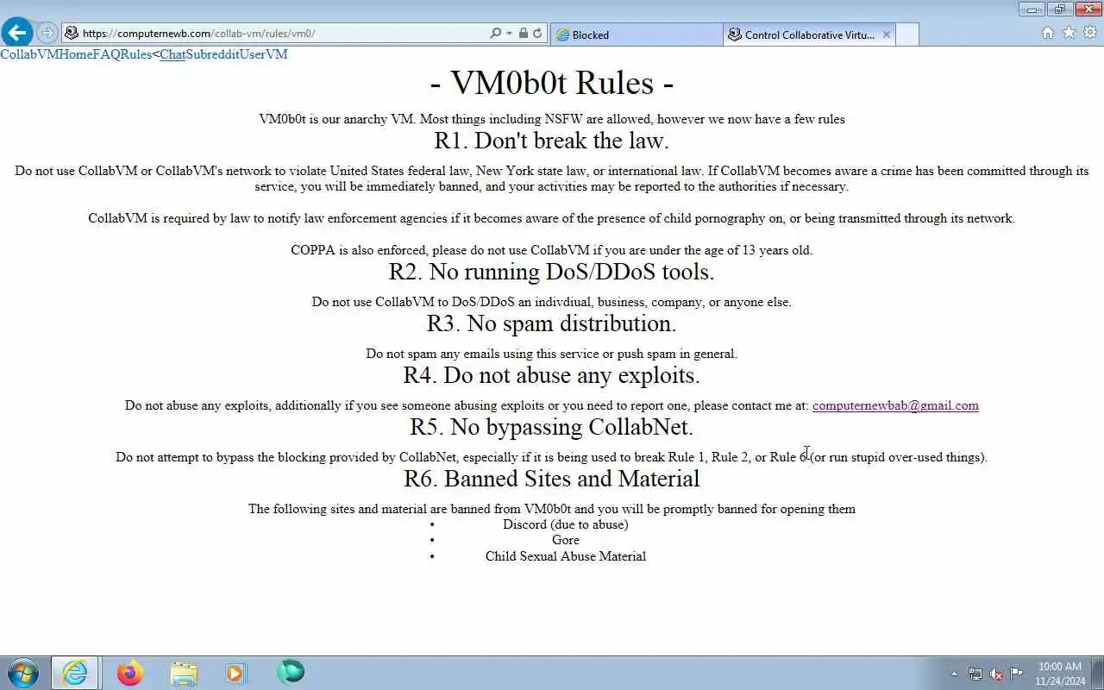
Task: Open Windows Explorer folder taskbar icon
Action: coord(183,673)
